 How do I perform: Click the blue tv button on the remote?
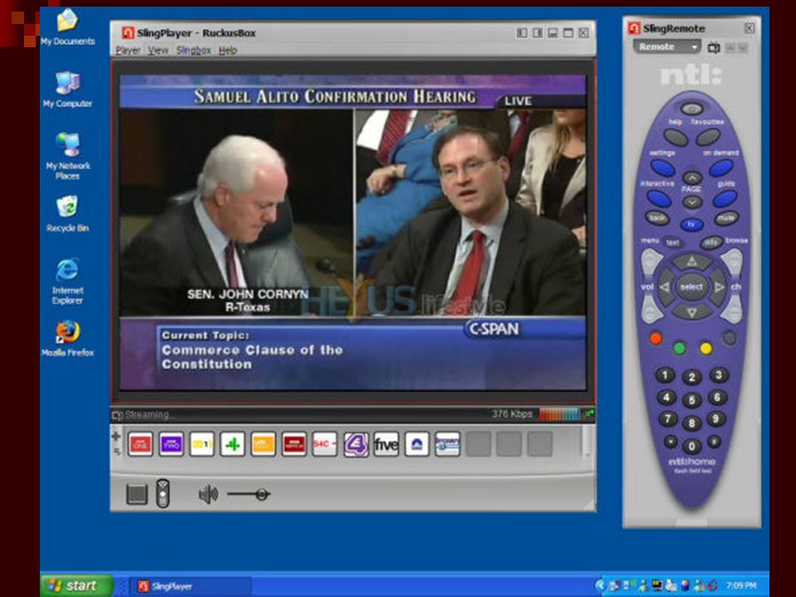click(x=692, y=225)
